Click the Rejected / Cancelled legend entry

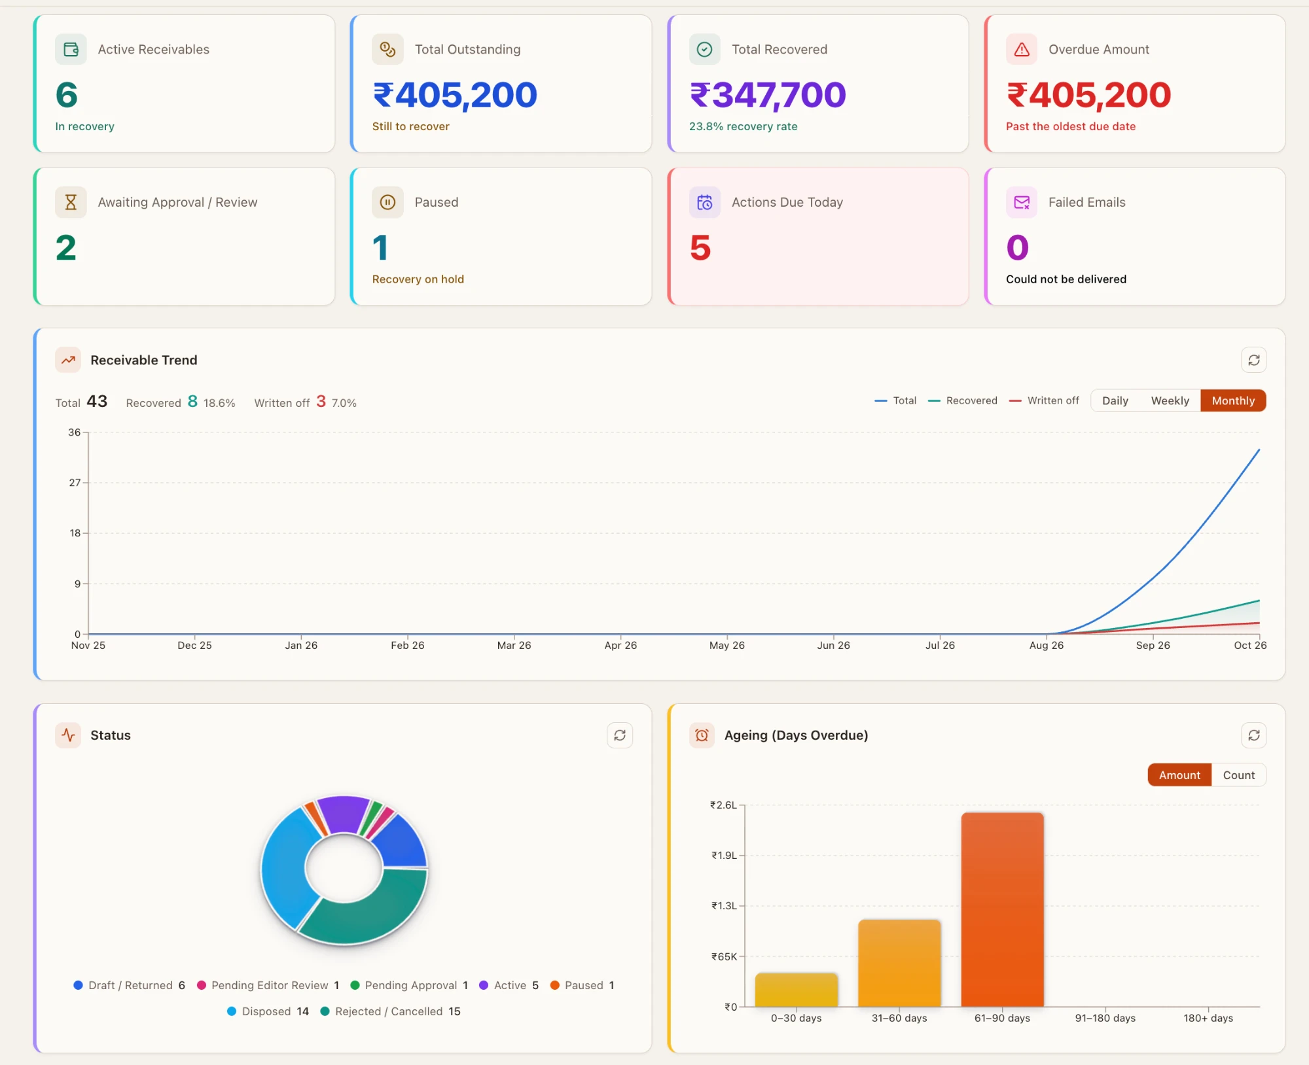[x=391, y=1011]
